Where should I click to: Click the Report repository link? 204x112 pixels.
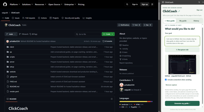[126, 63]
